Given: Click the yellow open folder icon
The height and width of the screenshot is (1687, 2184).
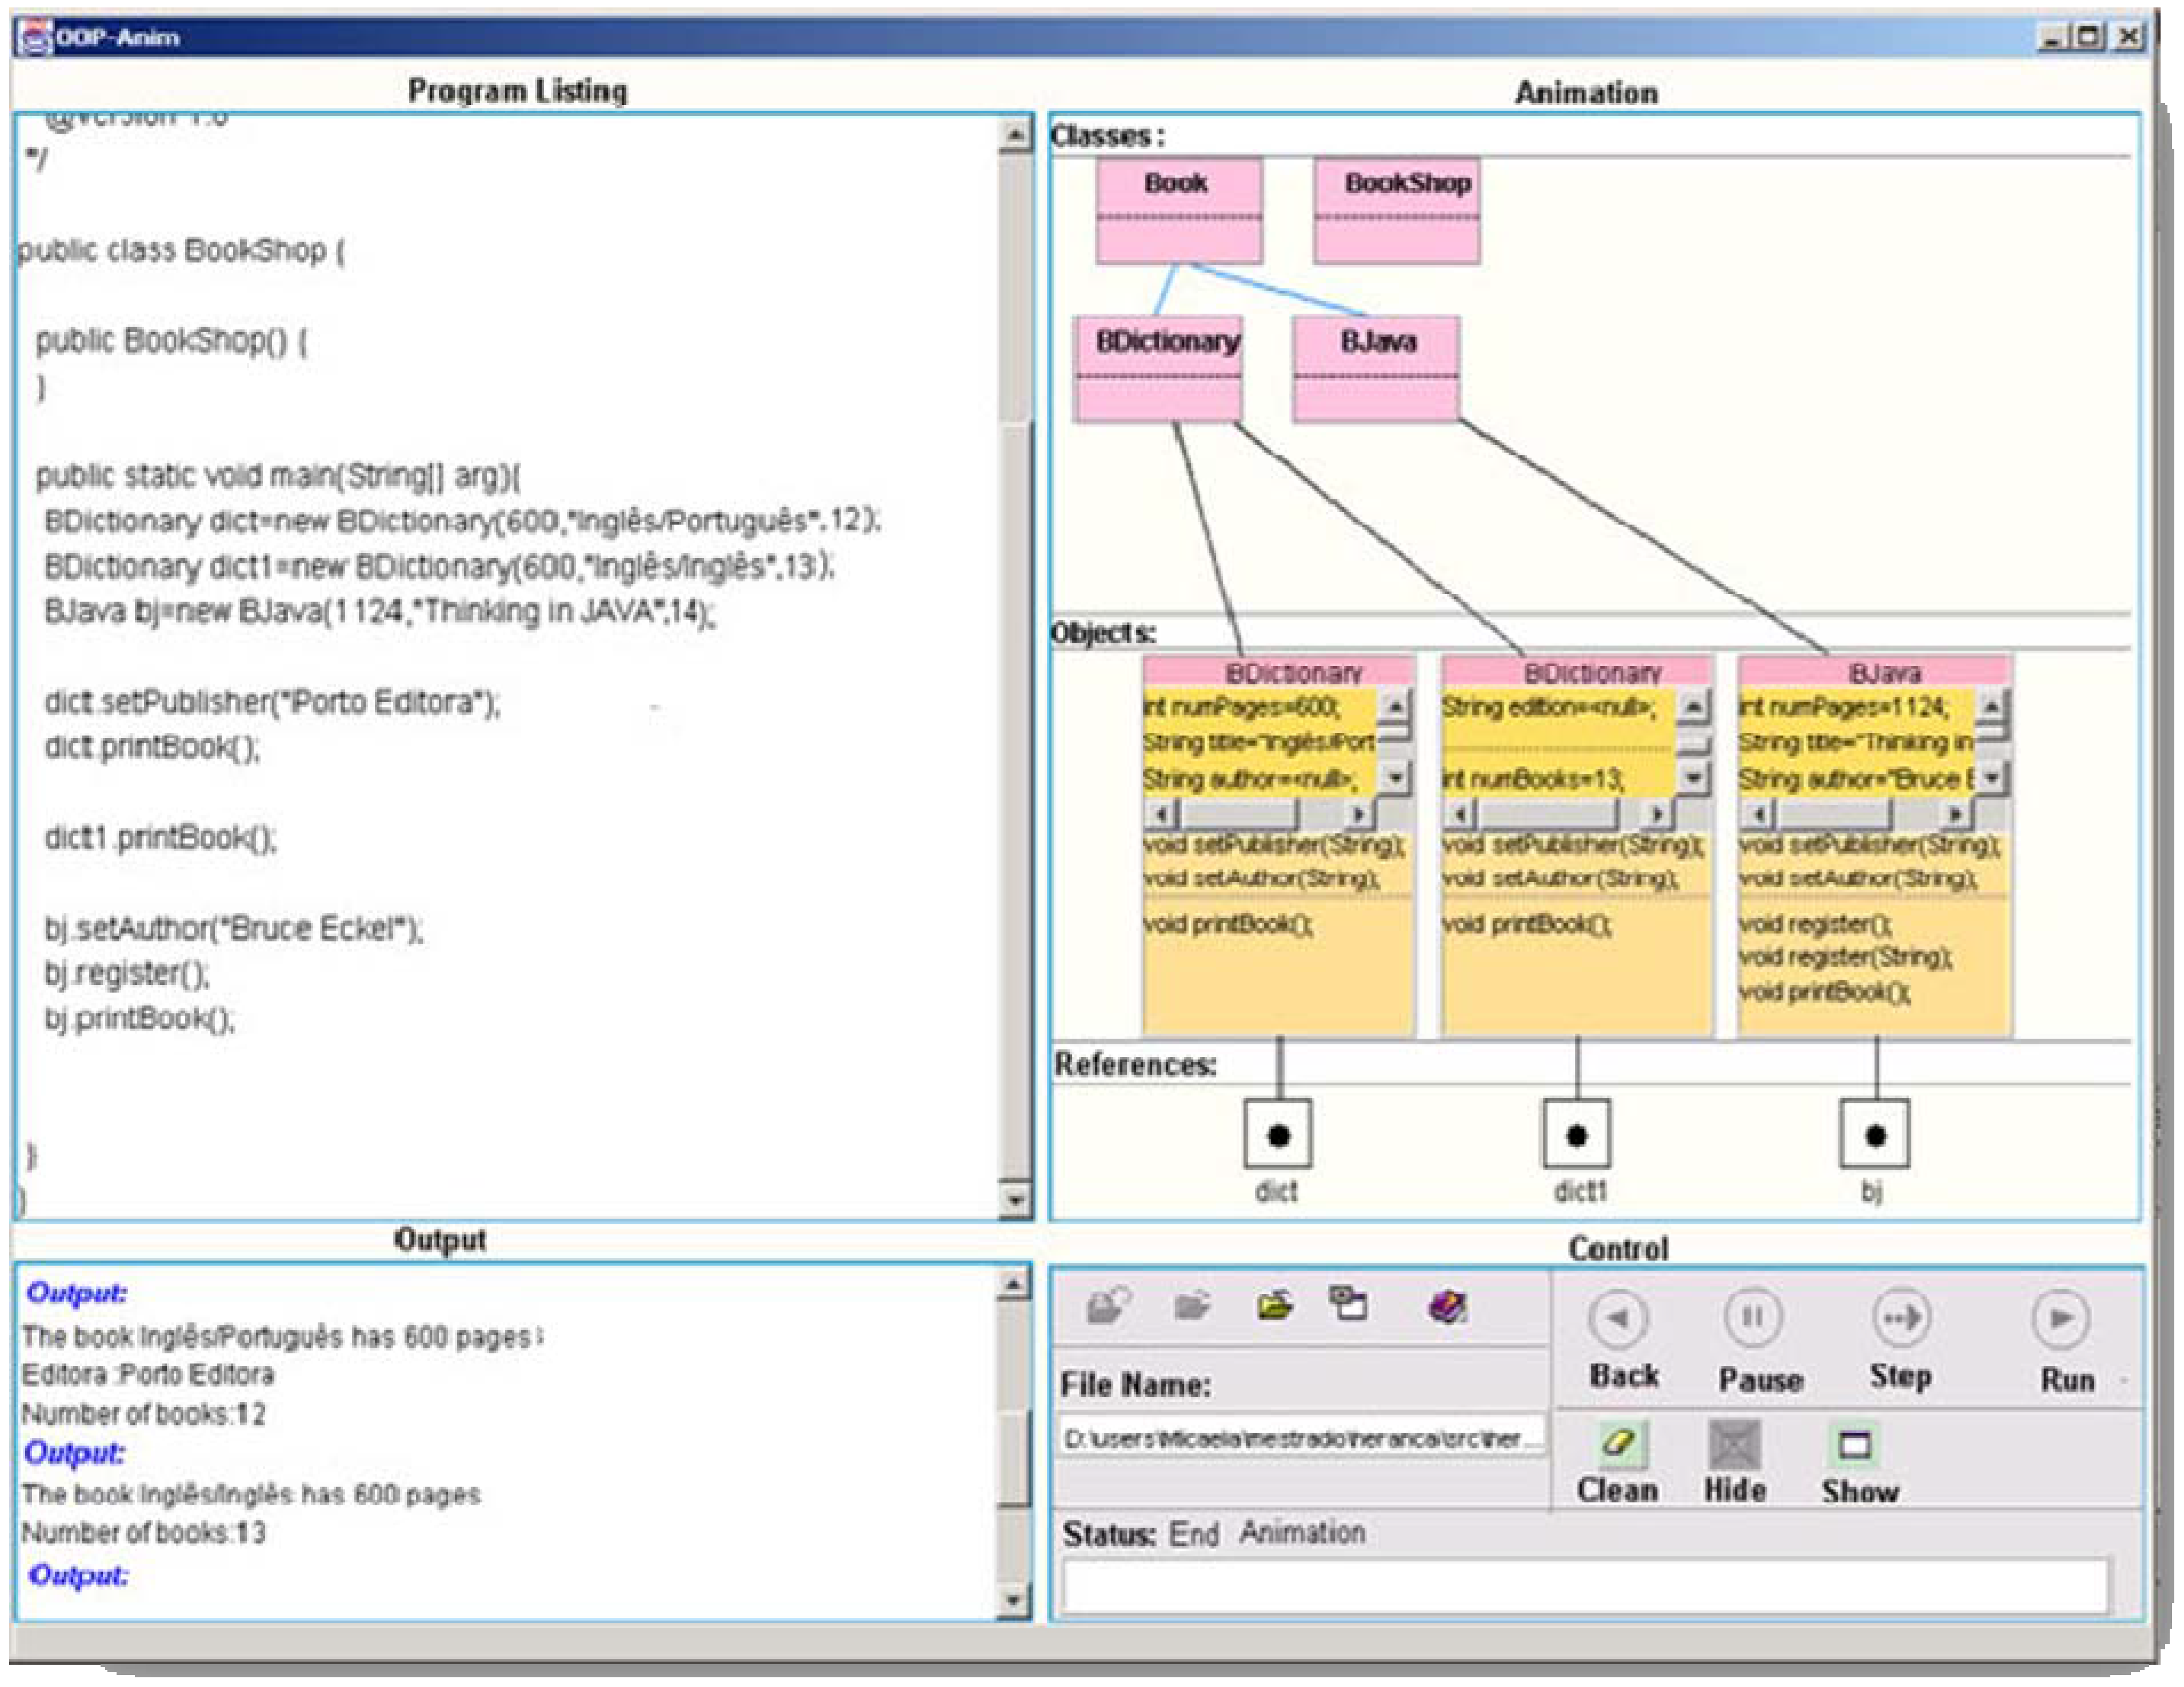Looking at the screenshot, I should [x=1275, y=1305].
